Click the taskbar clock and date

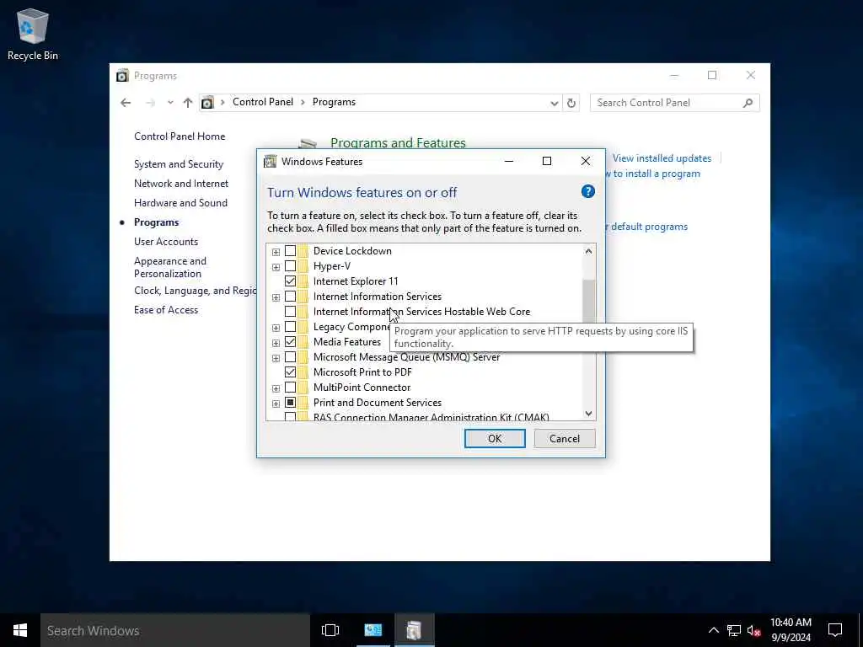pos(791,630)
